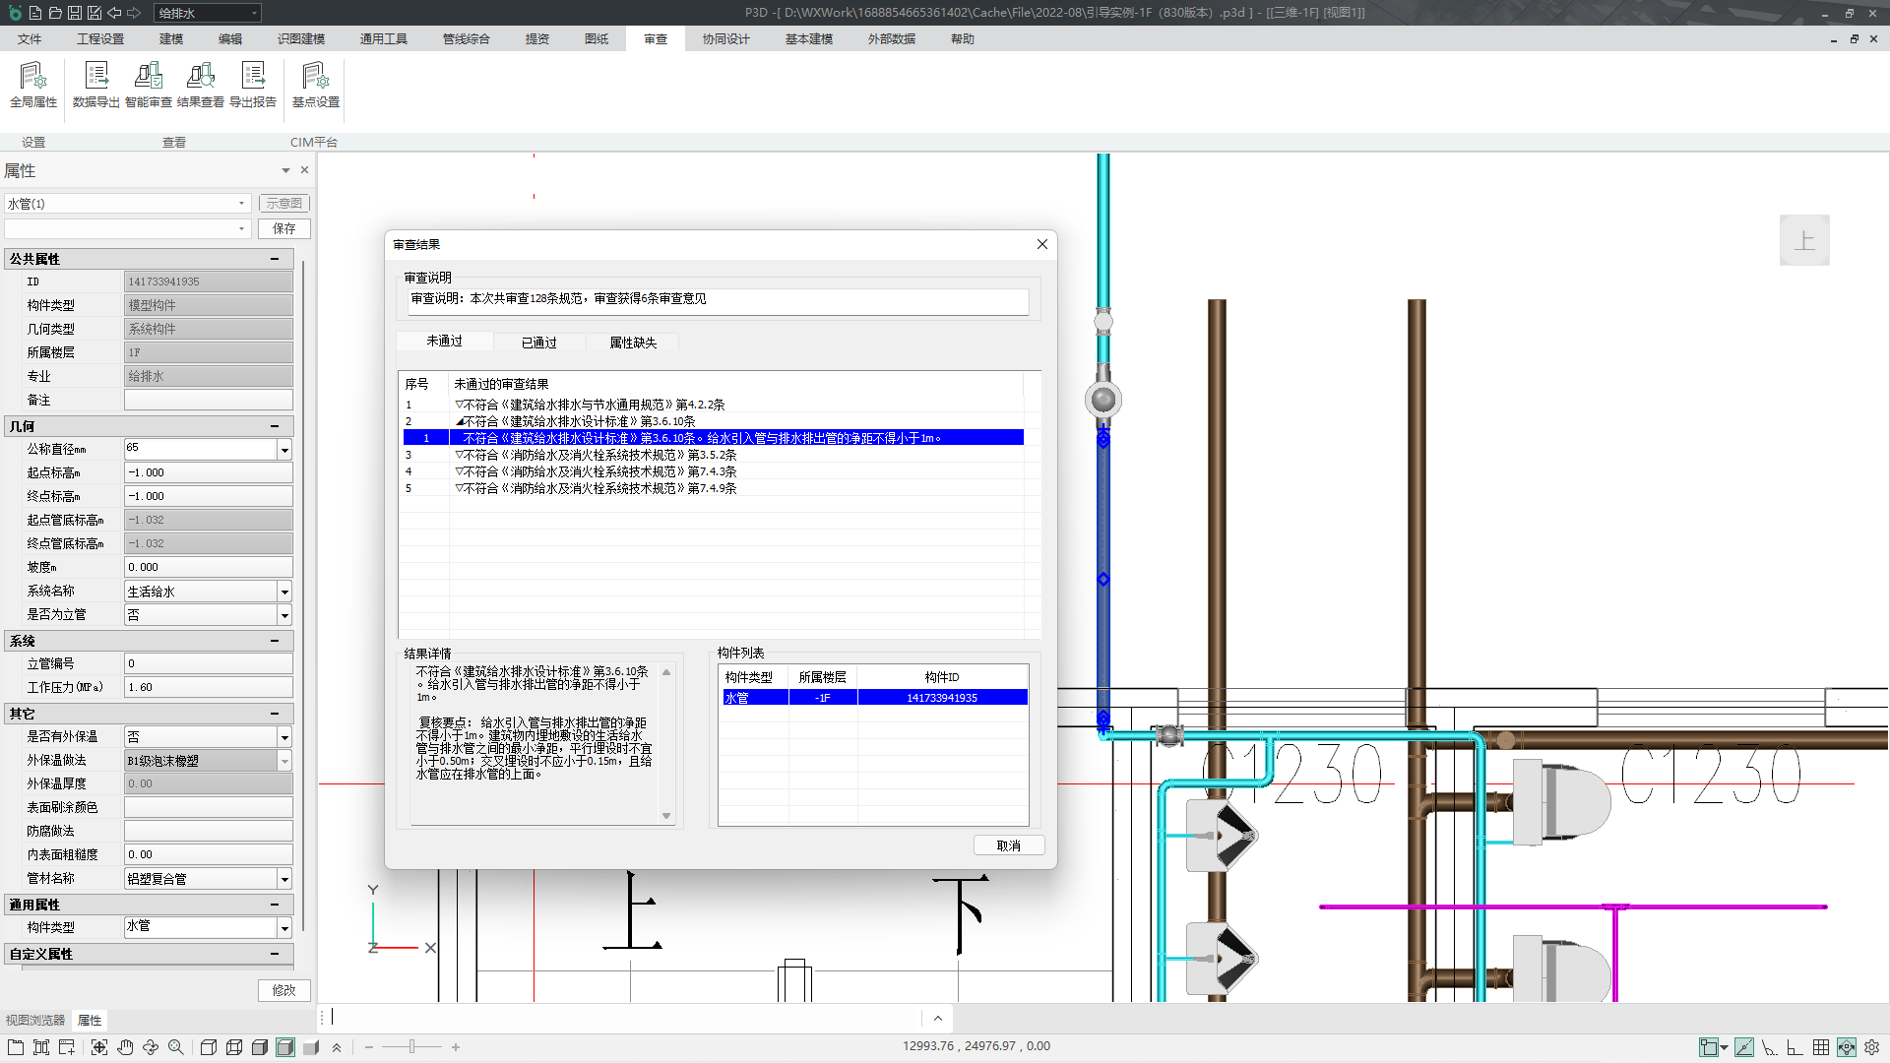Toggle grid display in status bar

1821,1047
